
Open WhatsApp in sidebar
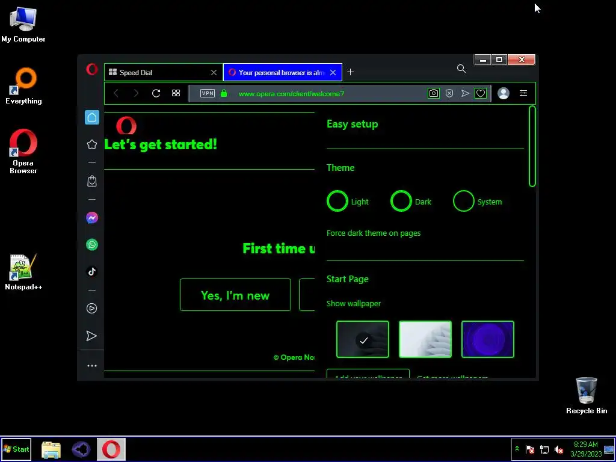click(x=92, y=245)
